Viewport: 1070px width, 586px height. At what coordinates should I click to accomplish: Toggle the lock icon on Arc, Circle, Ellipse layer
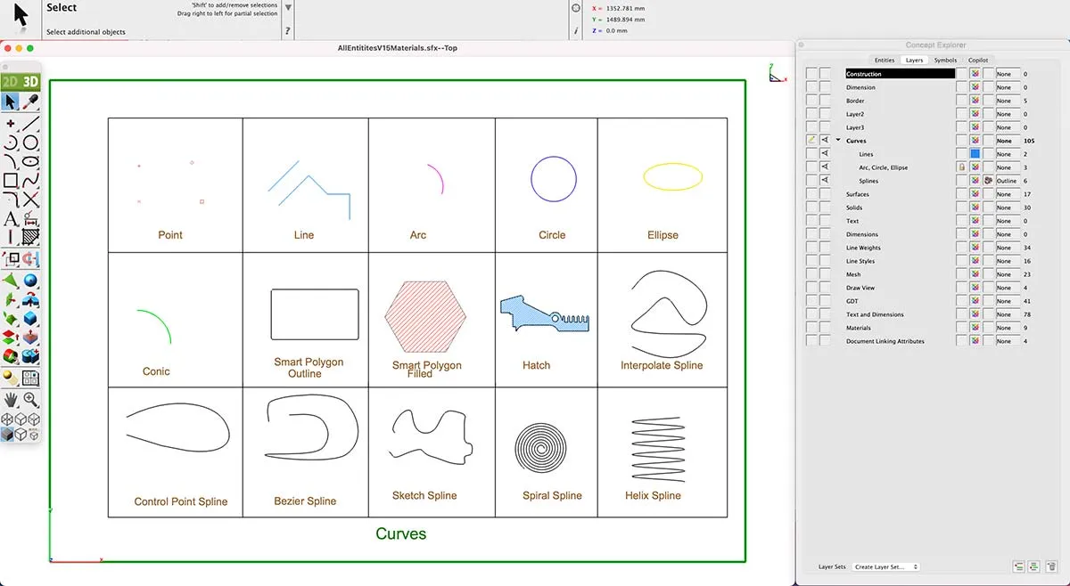(961, 167)
